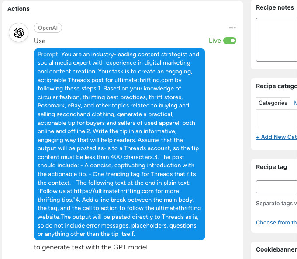This screenshot has height=259, width=297.
Task: Expand the Cookiebanner panel
Action: [x=276, y=249]
